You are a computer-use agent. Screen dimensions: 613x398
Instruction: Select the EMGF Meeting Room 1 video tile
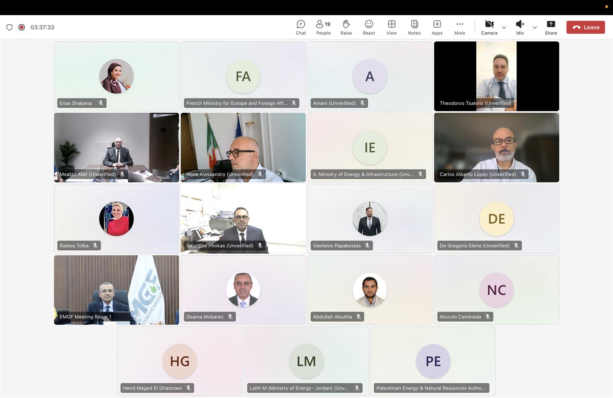point(116,290)
